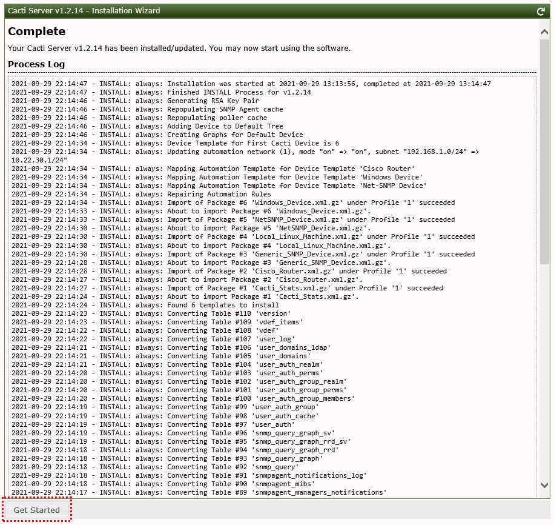554x525 pixels.
Task: Click the 'Import of Package #2' Cisco_Router line
Action: pyautogui.click(x=229, y=272)
